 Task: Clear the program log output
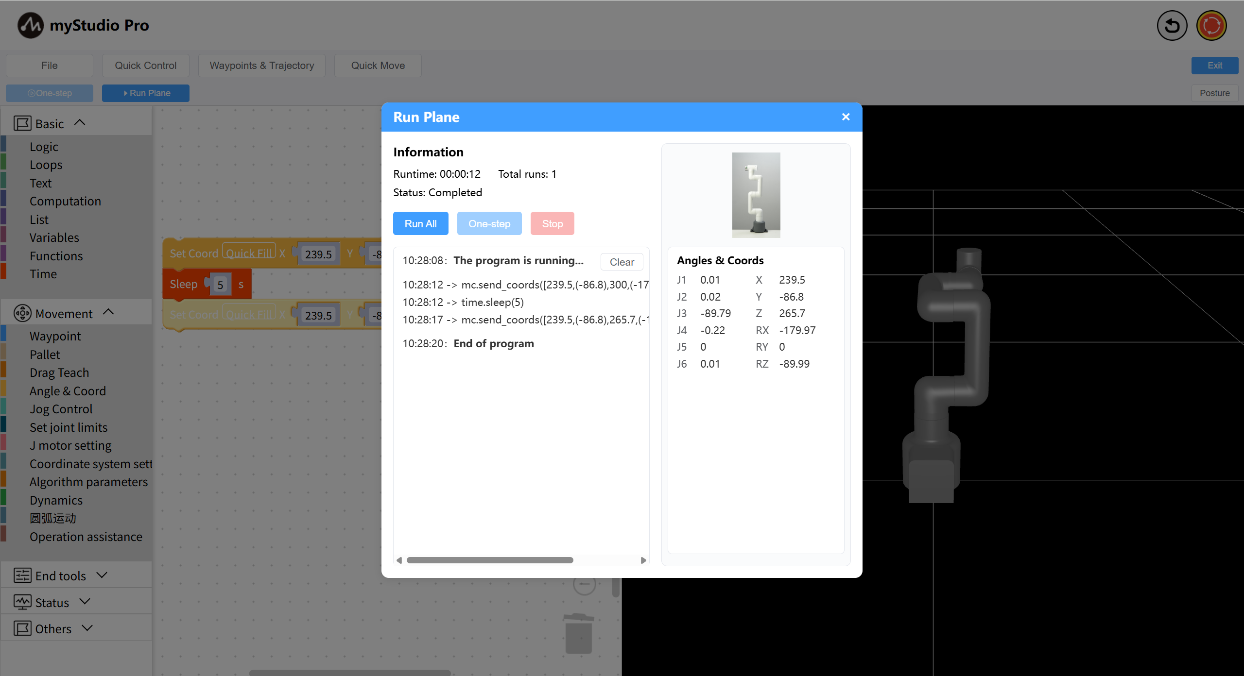(622, 262)
